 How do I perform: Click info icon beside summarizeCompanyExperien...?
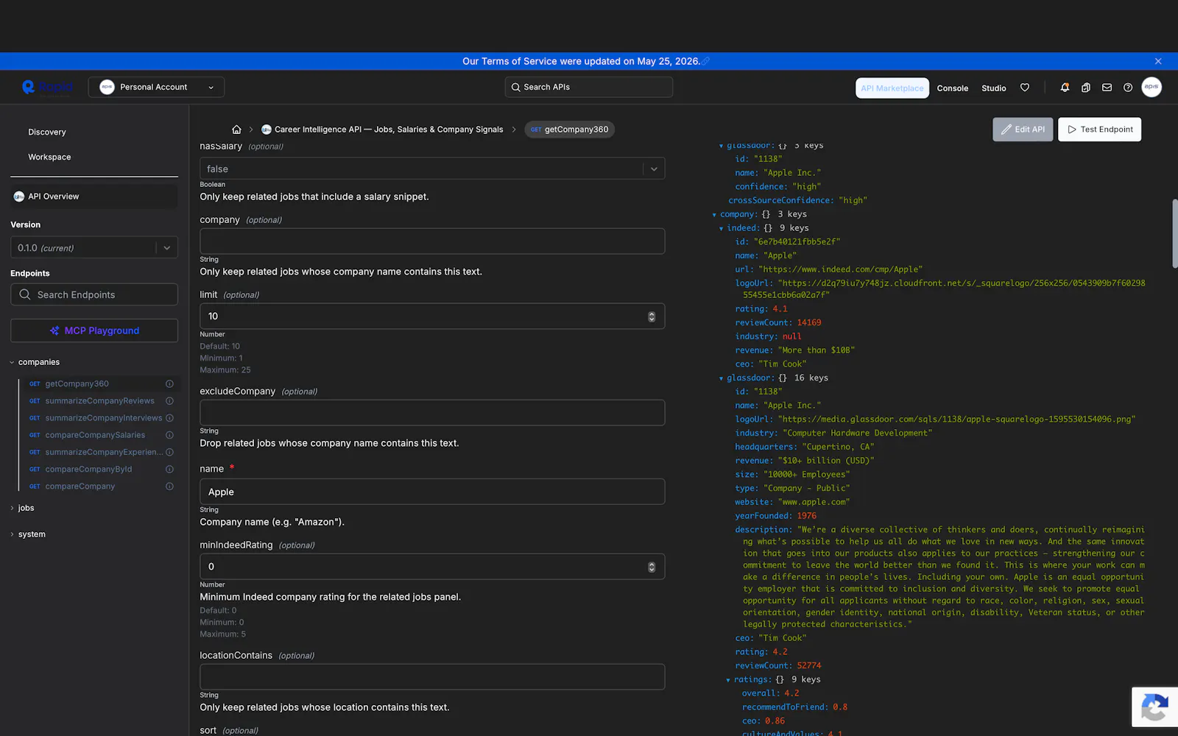click(x=169, y=453)
